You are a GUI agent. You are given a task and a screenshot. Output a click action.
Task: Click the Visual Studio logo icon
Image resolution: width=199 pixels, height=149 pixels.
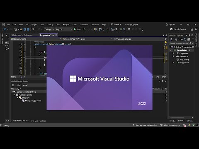pos(3,24)
